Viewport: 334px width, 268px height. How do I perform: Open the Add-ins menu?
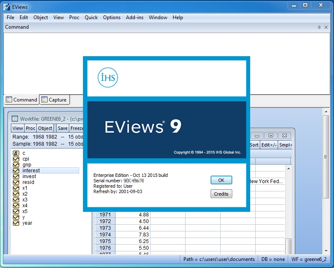coord(135,17)
